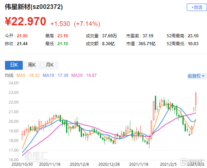Click the daily low value 21.10

[63, 44]
